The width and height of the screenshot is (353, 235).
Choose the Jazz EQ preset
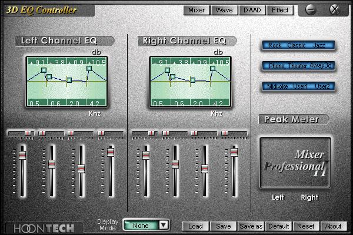coord(319,45)
